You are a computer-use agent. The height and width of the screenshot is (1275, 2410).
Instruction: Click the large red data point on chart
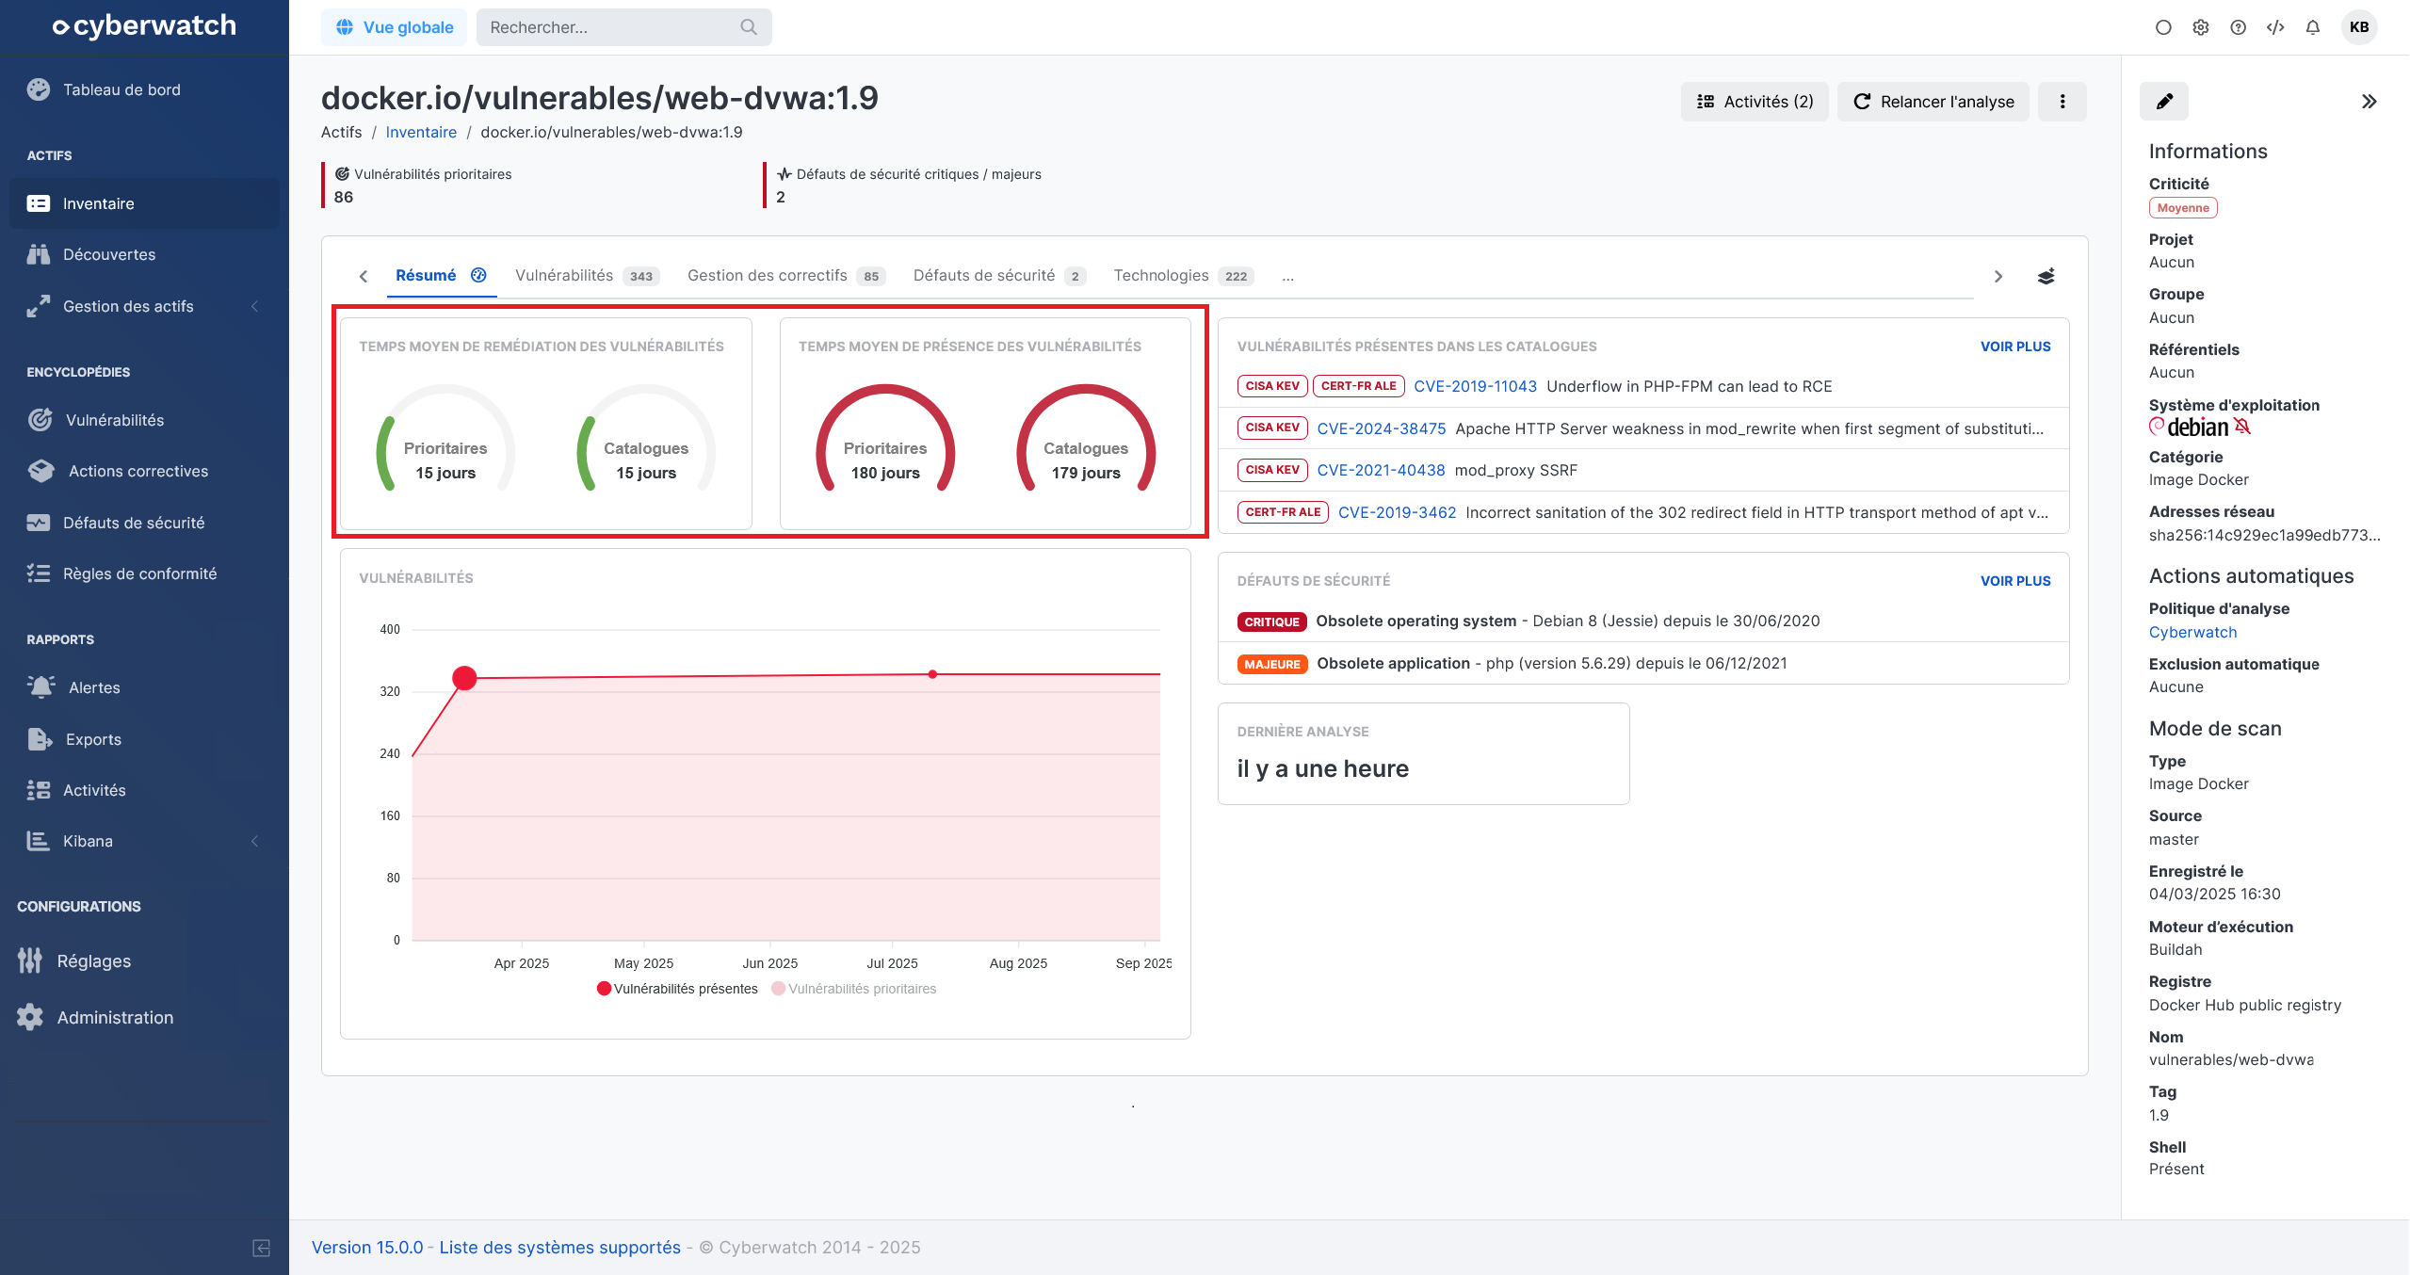pos(464,678)
